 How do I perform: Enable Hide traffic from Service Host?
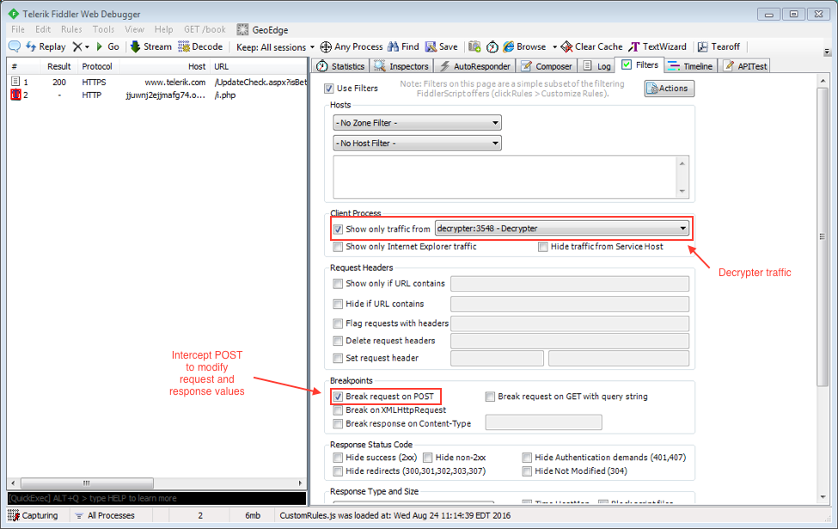point(543,247)
